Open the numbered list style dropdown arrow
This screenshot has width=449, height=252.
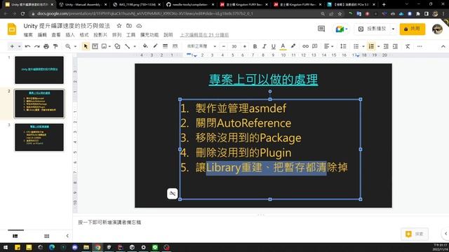pyautogui.click(x=379, y=46)
